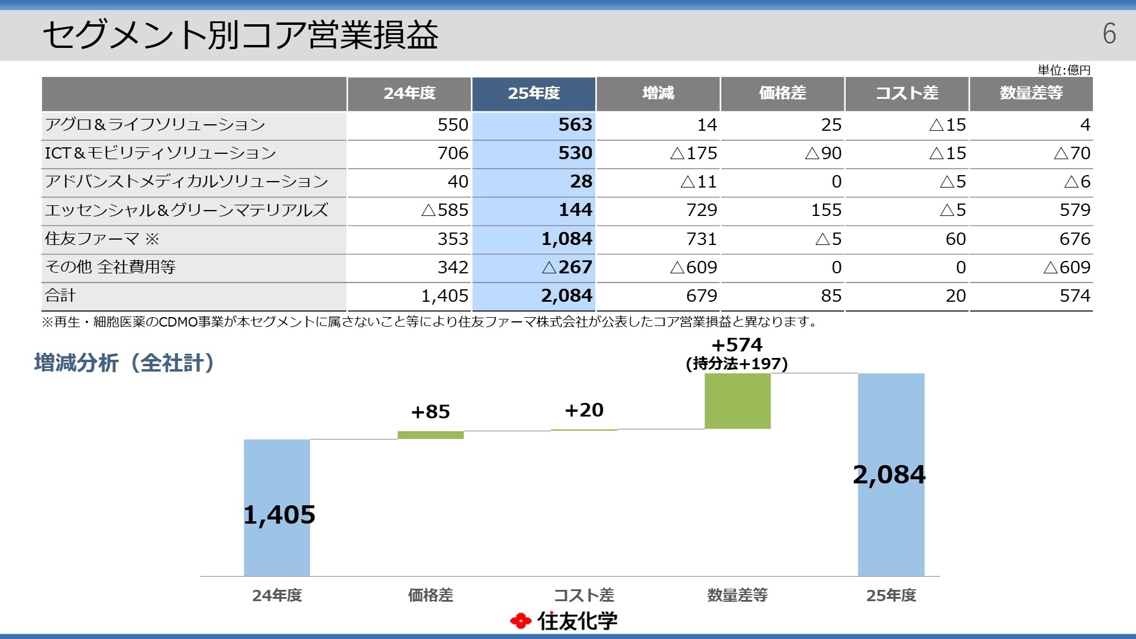The width and height of the screenshot is (1136, 639).
Task: Click the value △11
Action: pyautogui.click(x=699, y=182)
